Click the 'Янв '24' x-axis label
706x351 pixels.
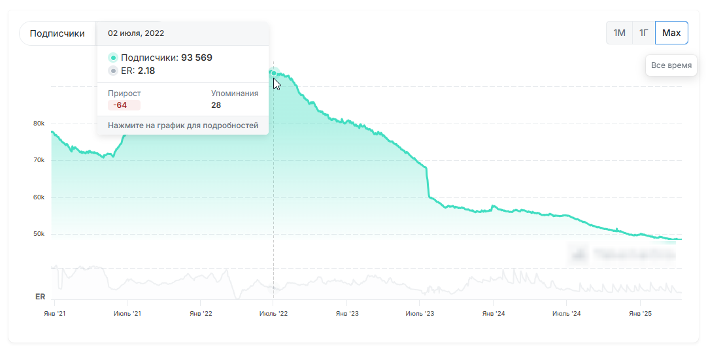494,314
